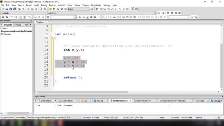
Task: Open the Replace tool
Action: pos(45,9)
